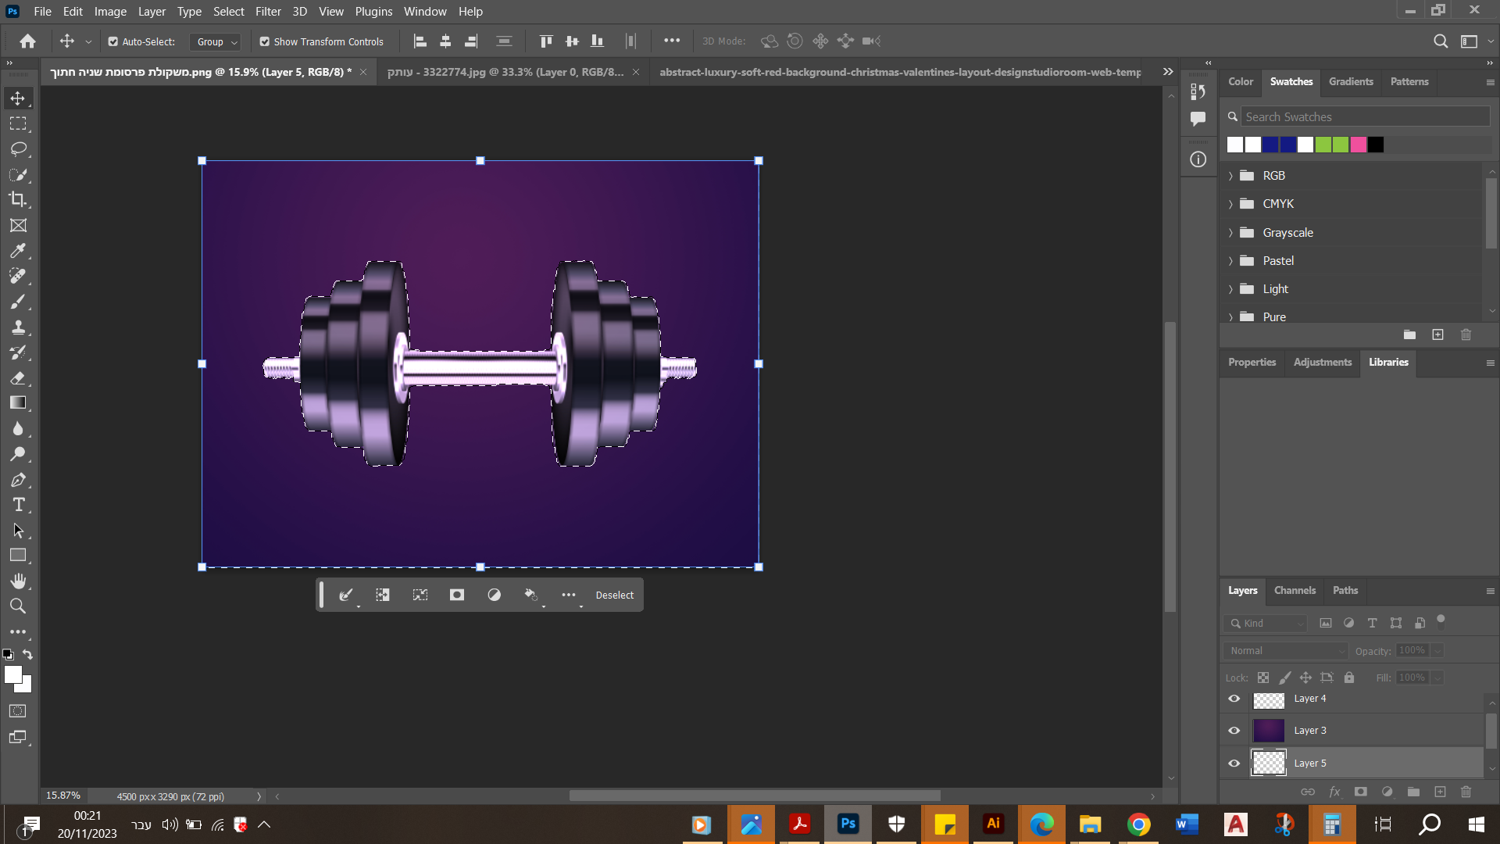Expand the Pastel swatches folder
The width and height of the screenshot is (1500, 844).
1230,261
